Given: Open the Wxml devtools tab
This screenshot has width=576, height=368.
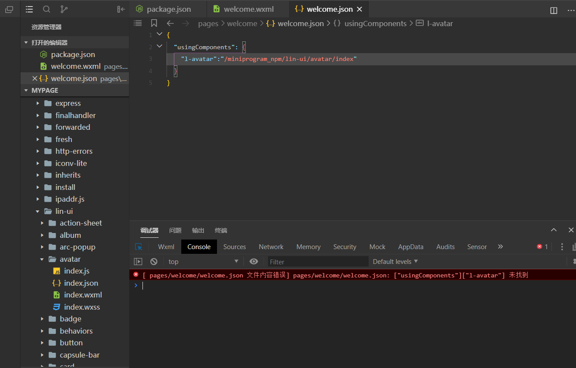Looking at the screenshot, I should 166,246.
